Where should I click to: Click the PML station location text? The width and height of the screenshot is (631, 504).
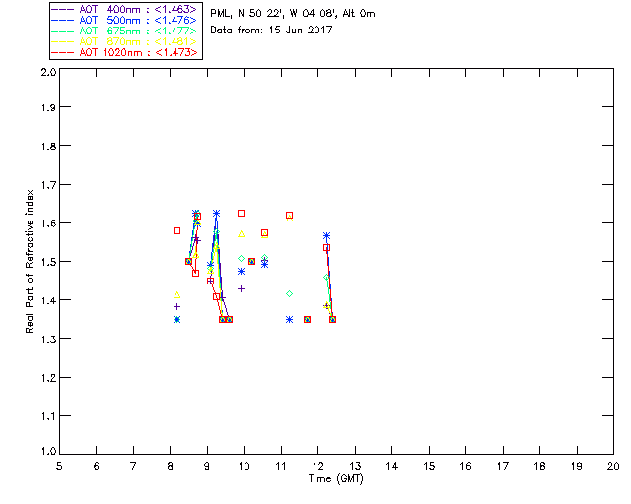pyautogui.click(x=293, y=14)
